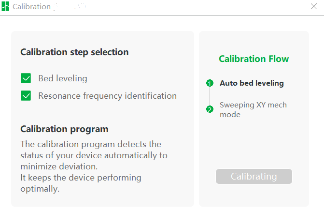Viewport: 324px width, 211px height.
Task: Click the green step 1 circle icon
Action: click(210, 83)
